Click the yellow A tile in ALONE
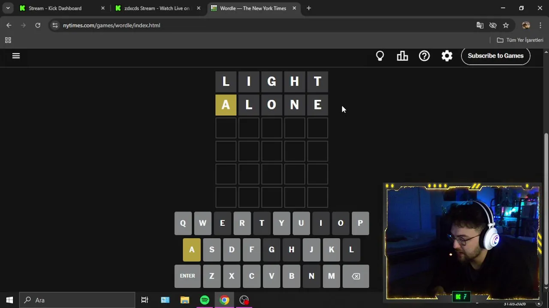Viewport: 549px width, 308px height. [x=226, y=105]
